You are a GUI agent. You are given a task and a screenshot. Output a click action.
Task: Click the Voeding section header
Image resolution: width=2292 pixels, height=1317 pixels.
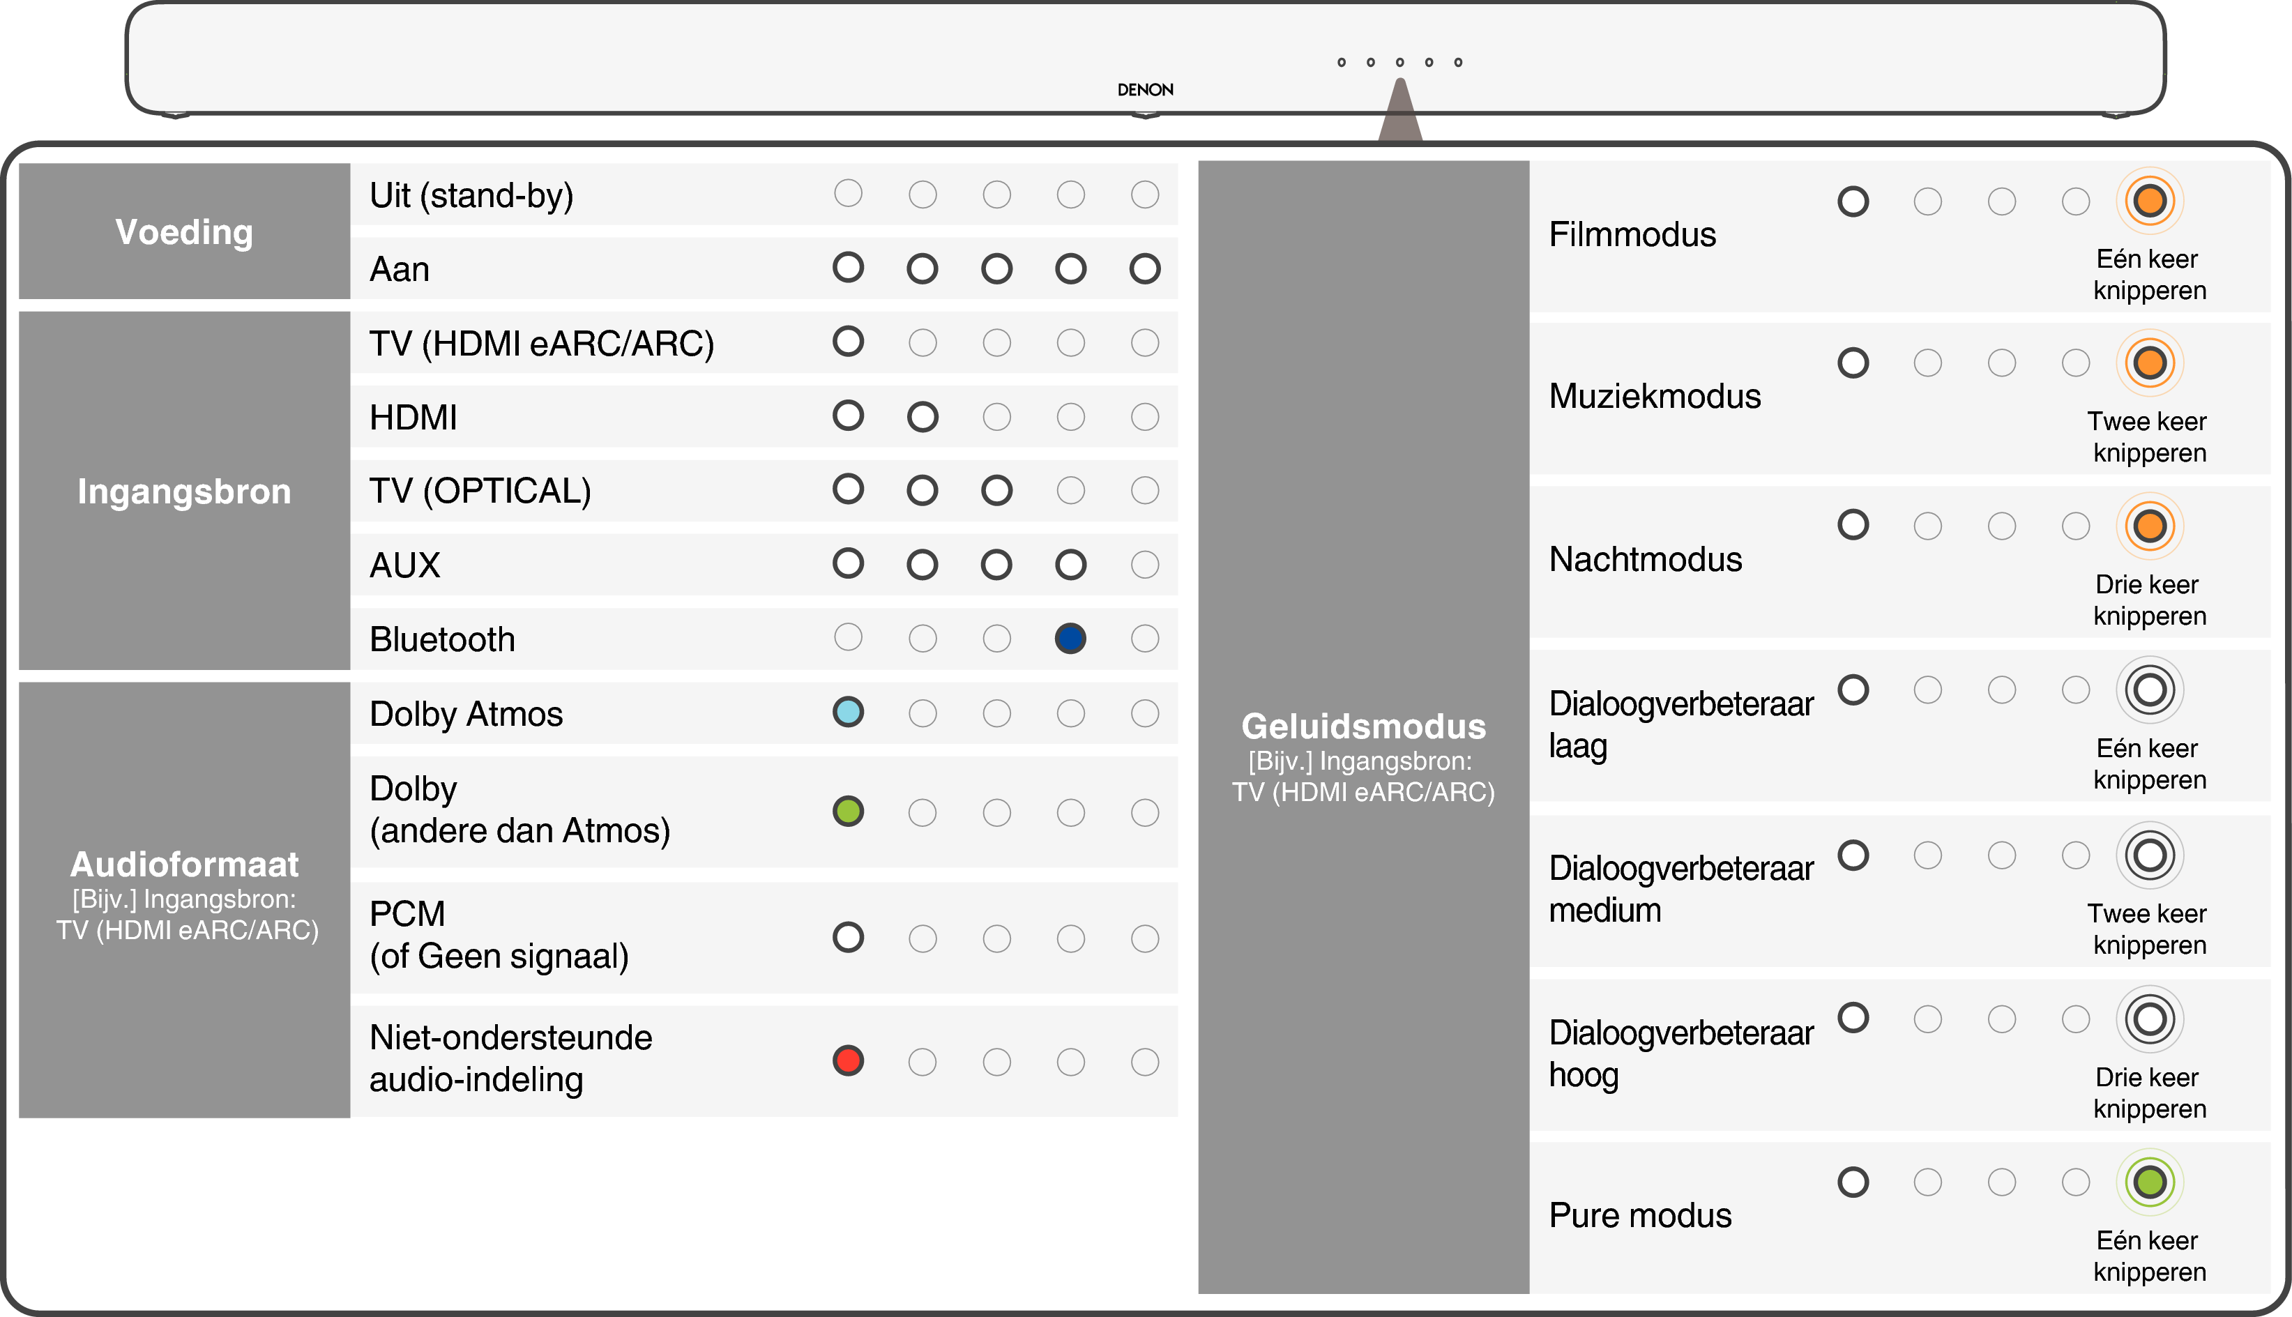point(185,231)
